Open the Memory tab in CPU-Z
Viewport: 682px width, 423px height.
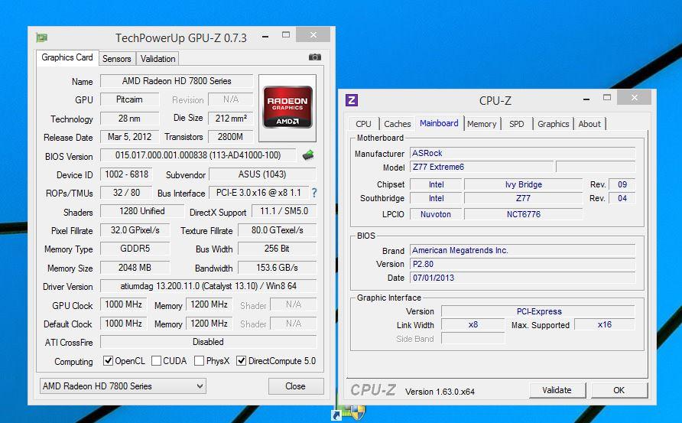(x=482, y=124)
